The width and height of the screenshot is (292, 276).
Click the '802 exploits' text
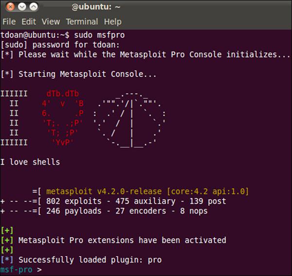[74, 201]
